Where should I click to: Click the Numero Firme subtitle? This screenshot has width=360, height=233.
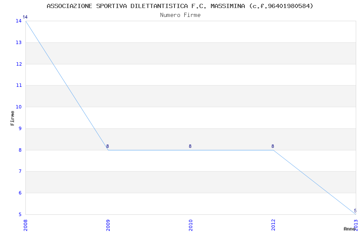point(180,15)
